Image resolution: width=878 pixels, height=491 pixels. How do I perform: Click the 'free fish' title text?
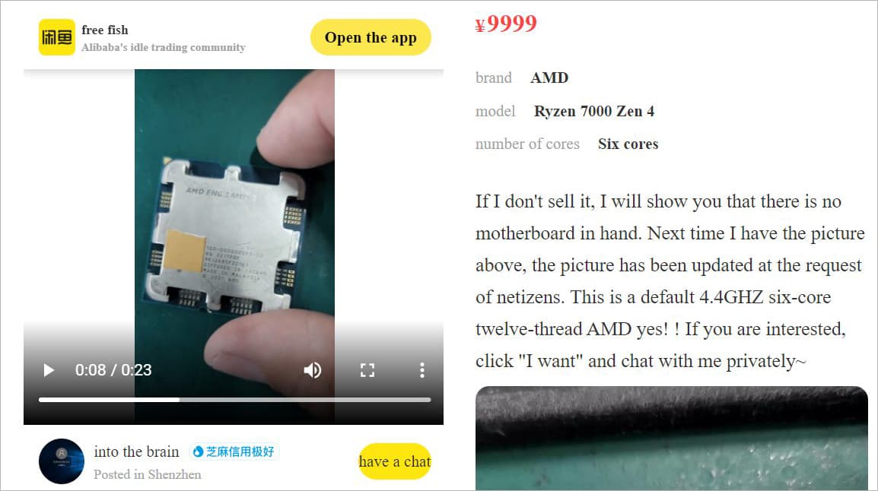[105, 30]
